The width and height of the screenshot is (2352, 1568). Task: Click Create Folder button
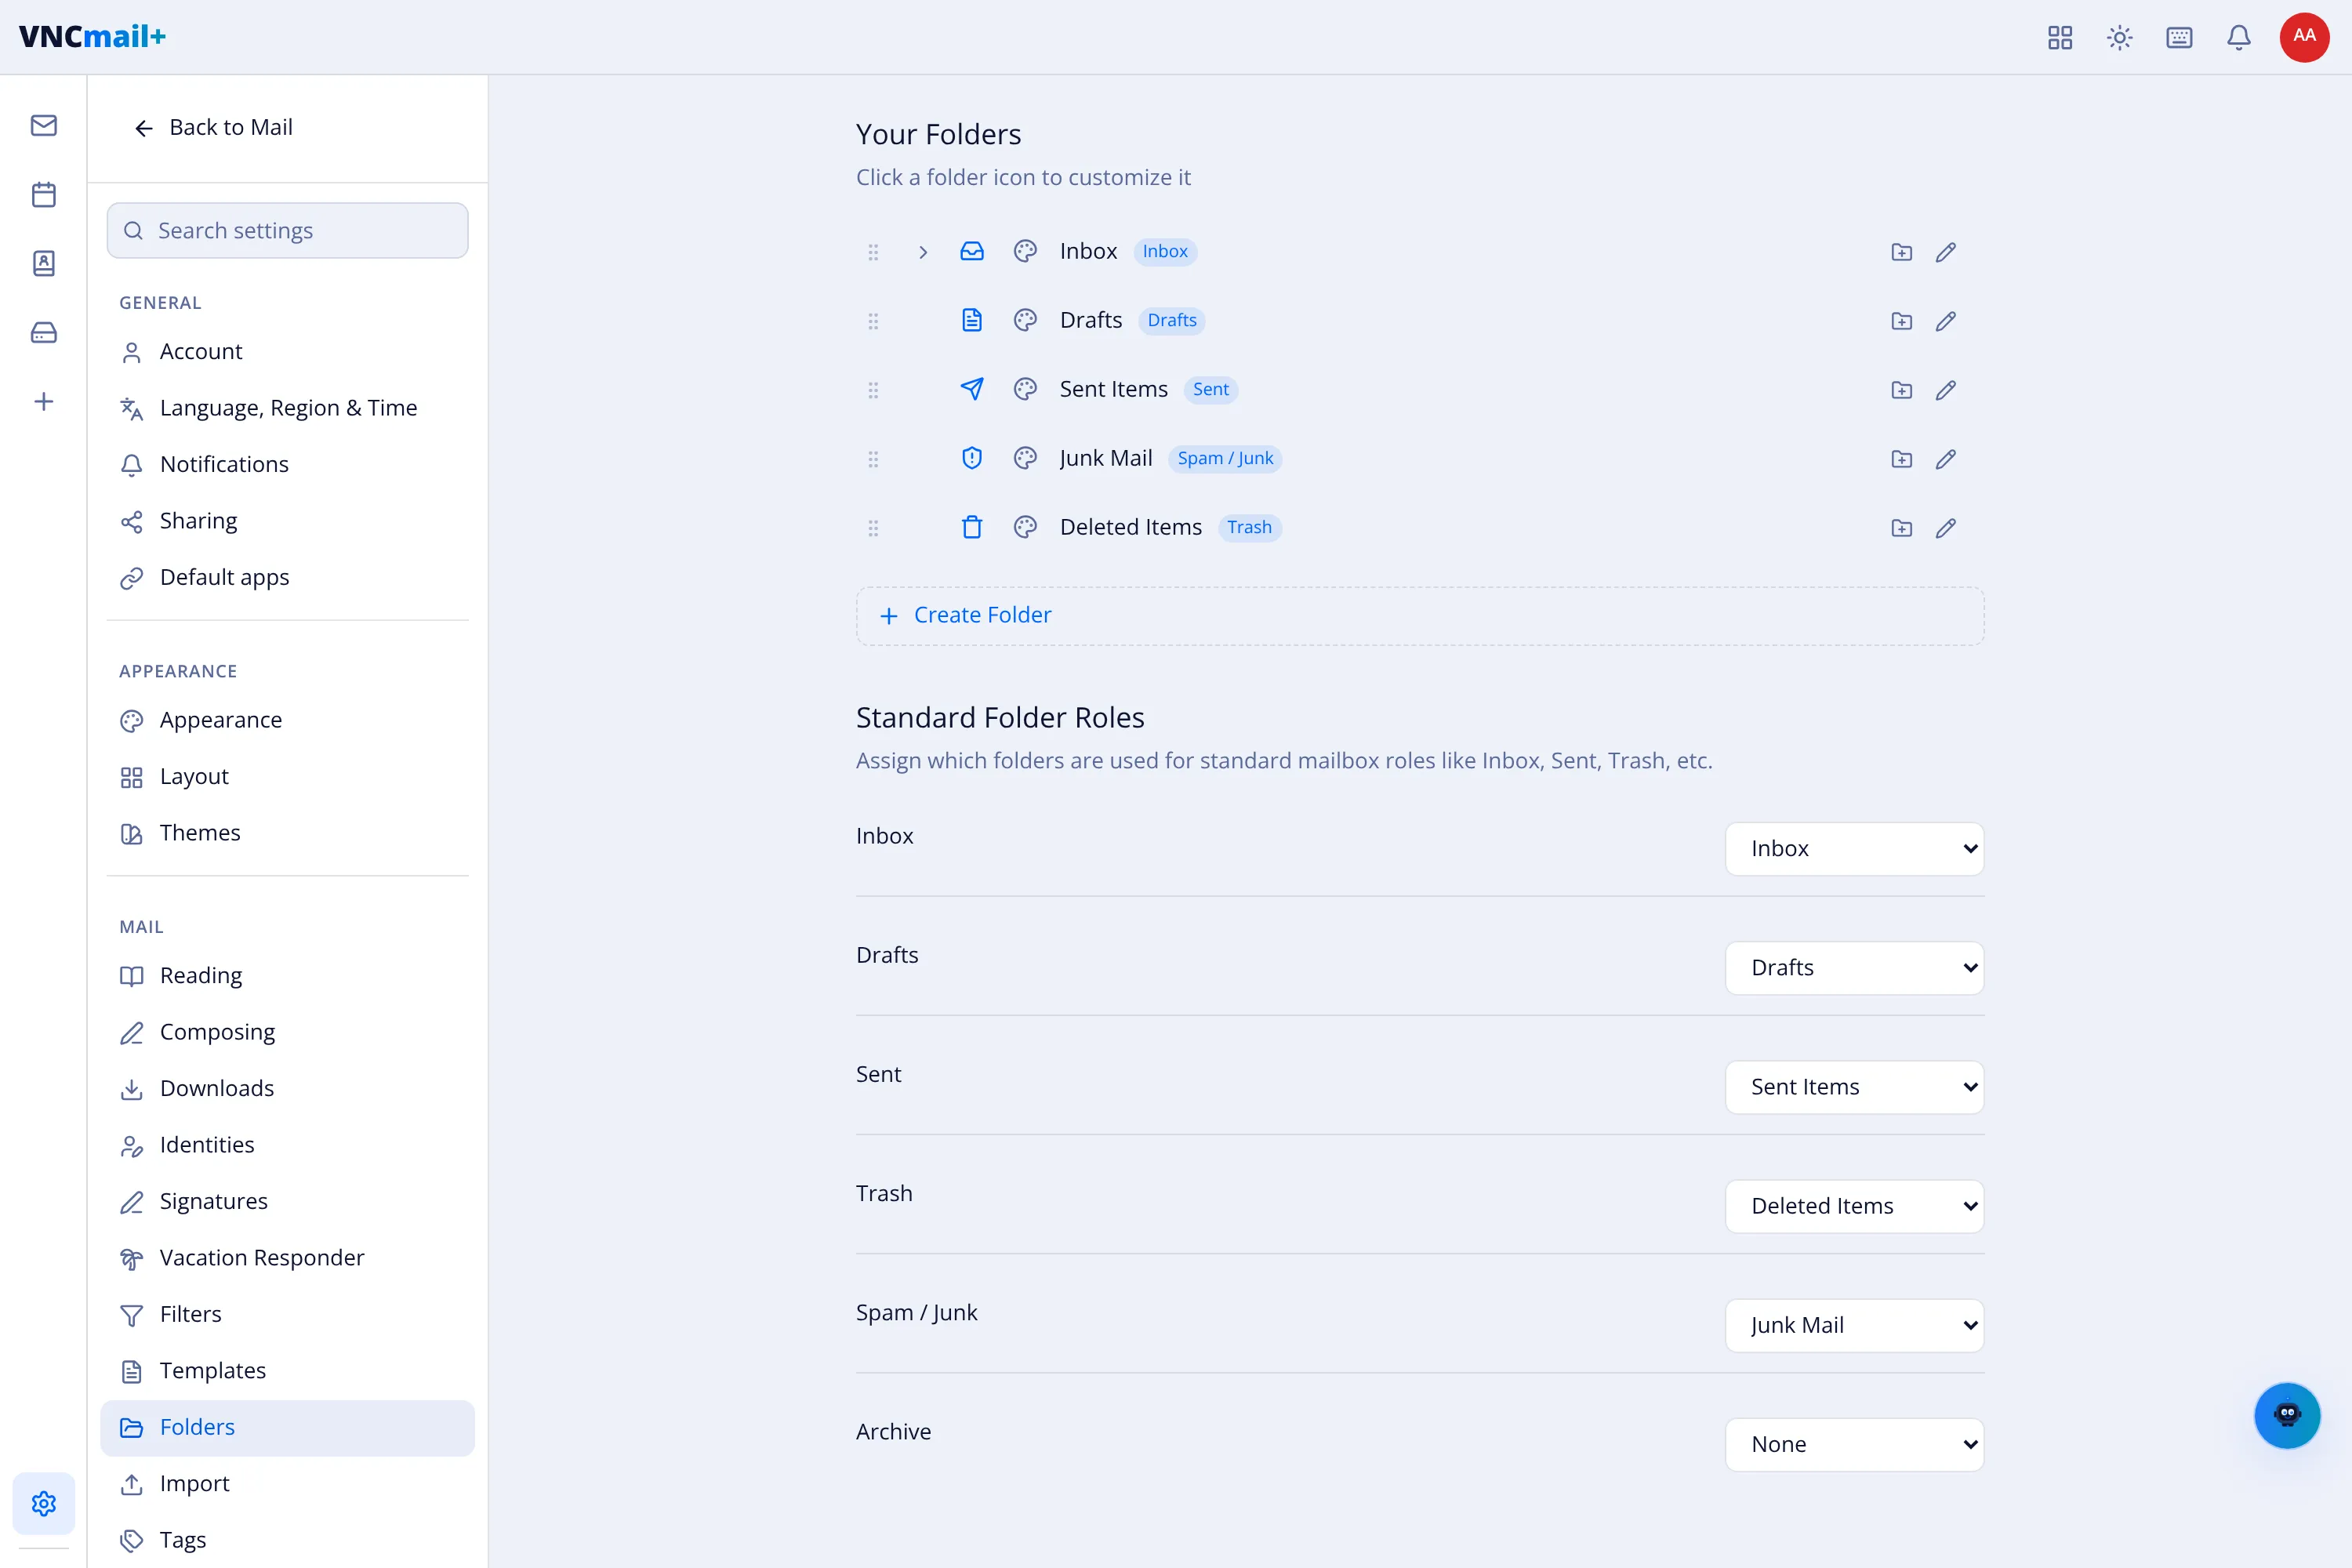pos(1420,615)
